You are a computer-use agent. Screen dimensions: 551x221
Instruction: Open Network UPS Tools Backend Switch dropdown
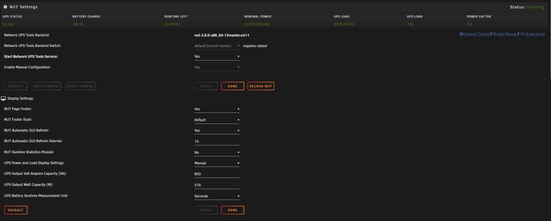[x=217, y=46]
